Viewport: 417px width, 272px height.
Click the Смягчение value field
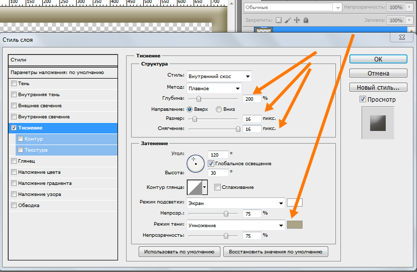pos(252,129)
